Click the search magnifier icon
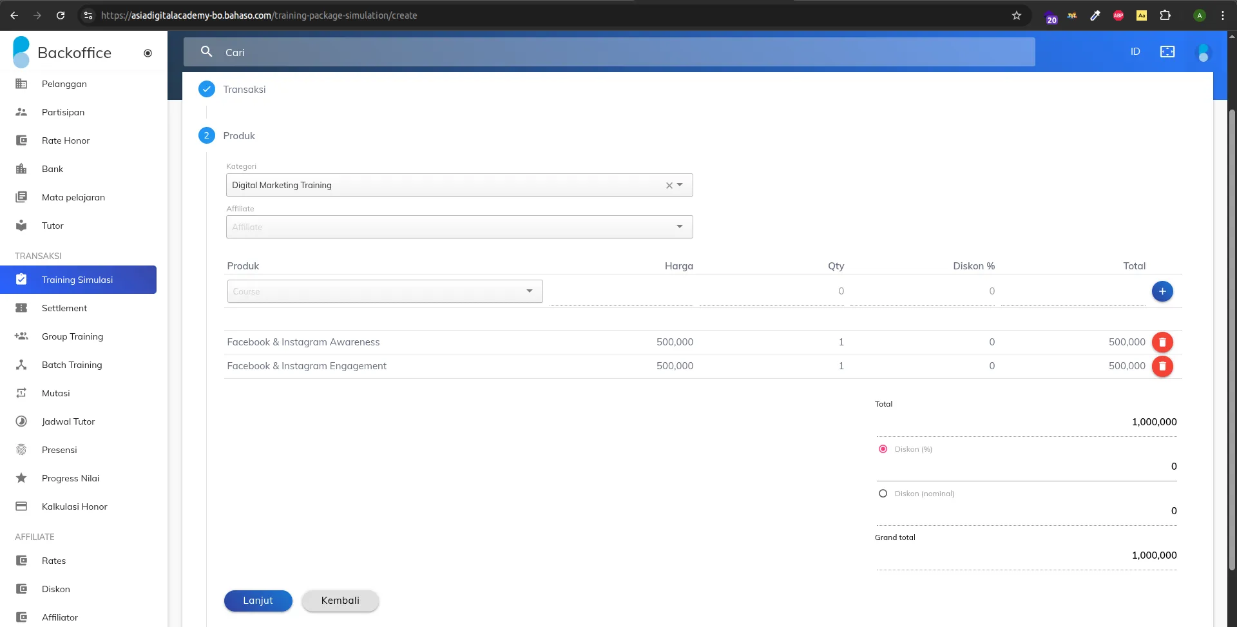The width and height of the screenshot is (1237, 627). click(x=206, y=52)
